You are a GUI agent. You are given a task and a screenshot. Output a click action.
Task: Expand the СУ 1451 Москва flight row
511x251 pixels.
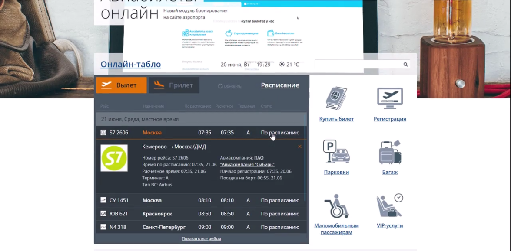pyautogui.click(x=202, y=200)
